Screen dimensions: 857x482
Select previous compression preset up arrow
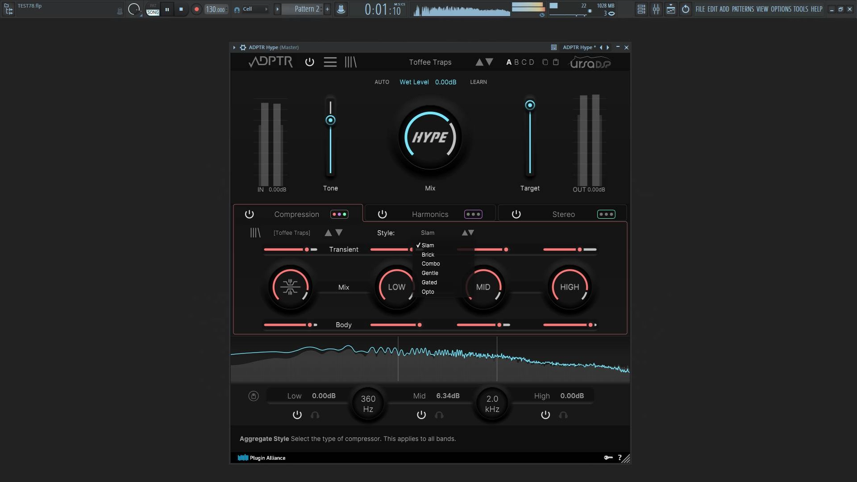click(328, 233)
